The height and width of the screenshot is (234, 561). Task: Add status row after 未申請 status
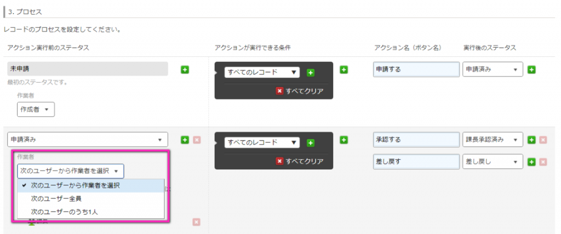[x=185, y=69]
